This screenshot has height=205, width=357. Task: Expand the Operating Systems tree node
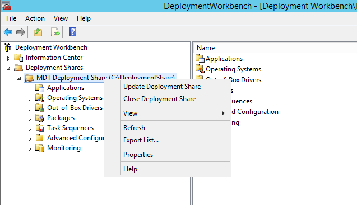point(30,98)
